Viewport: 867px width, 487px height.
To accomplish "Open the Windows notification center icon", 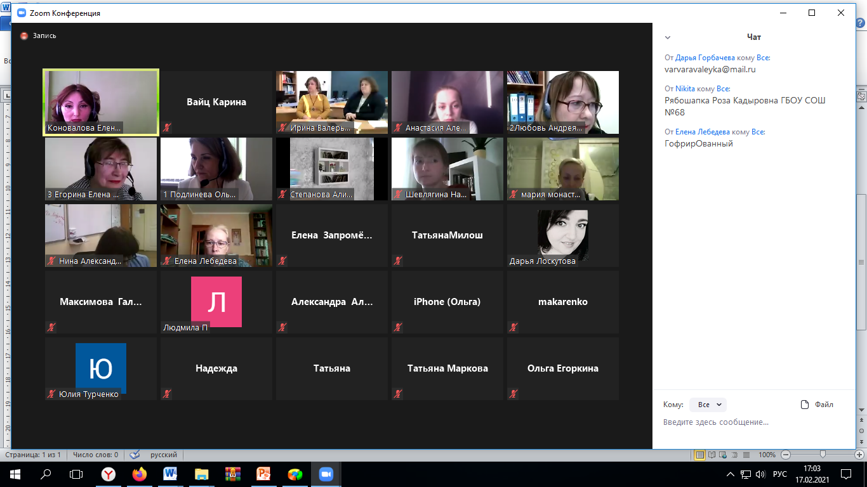I will [x=845, y=474].
